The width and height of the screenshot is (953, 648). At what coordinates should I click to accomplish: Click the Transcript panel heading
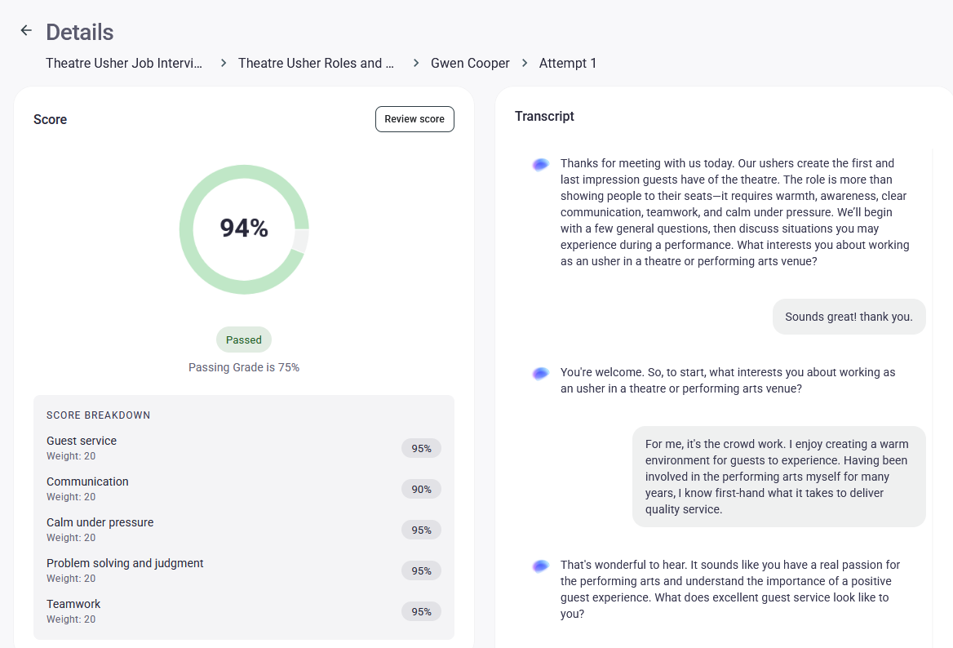click(x=544, y=116)
